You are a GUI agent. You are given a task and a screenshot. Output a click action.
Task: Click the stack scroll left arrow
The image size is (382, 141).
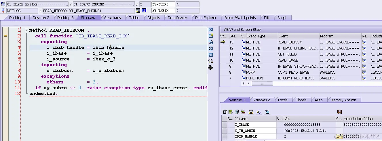(244, 83)
